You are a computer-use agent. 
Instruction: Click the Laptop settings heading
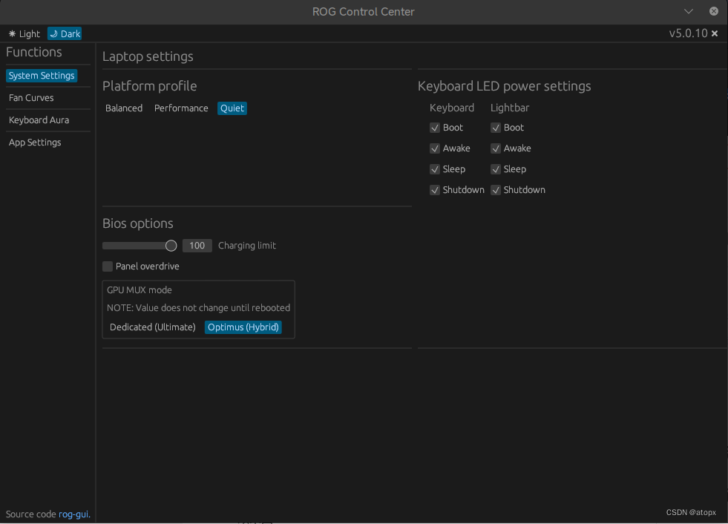pos(148,56)
